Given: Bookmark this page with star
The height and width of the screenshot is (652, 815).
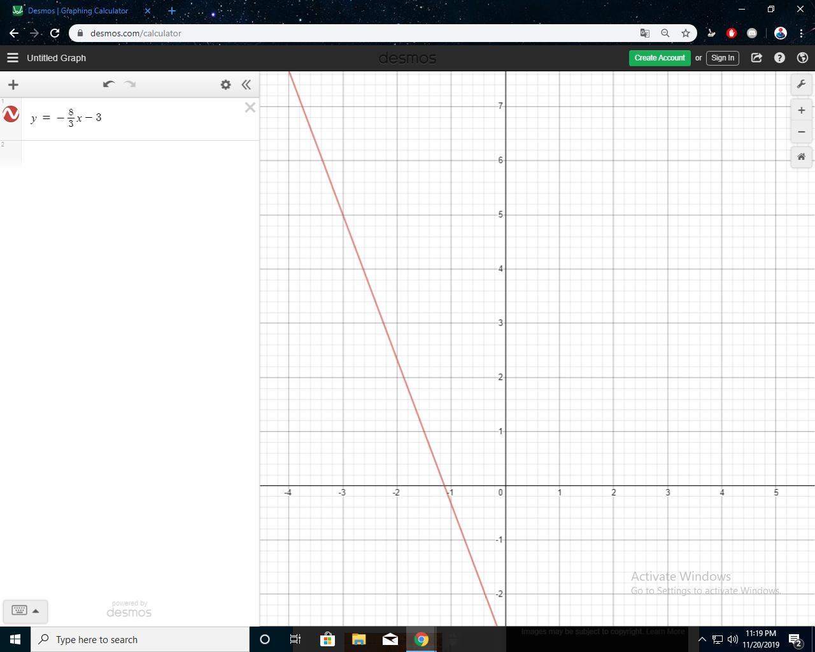Looking at the screenshot, I should pos(686,33).
